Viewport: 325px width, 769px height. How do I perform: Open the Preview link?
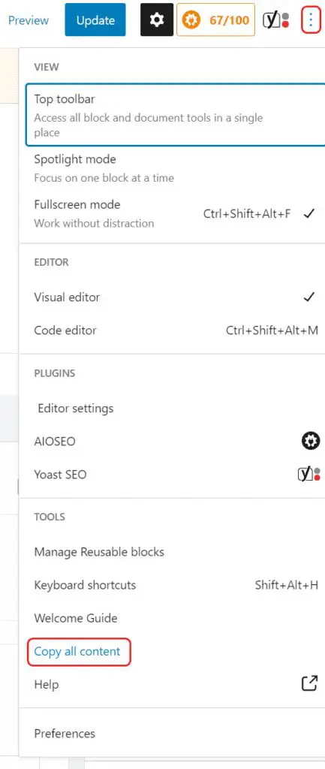(29, 20)
